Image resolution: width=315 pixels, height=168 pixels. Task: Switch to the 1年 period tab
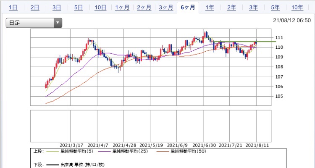coord(210,8)
